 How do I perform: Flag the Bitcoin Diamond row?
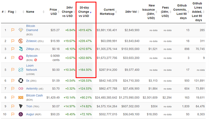click(x=13, y=30)
